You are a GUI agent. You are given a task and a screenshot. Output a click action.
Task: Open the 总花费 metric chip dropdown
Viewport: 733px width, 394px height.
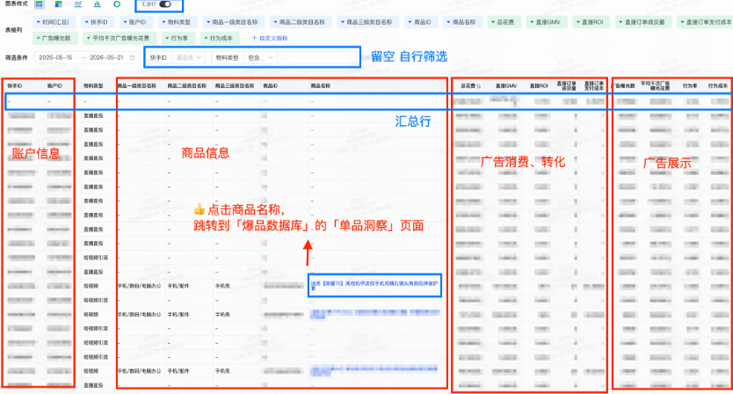click(503, 22)
